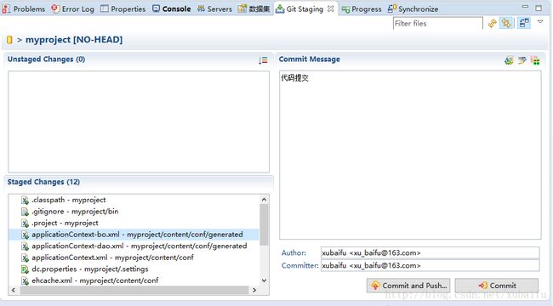Screen dimensions: 553x306
Task: Click the ehcache.xml file icon
Action: pyautogui.click(x=25, y=281)
